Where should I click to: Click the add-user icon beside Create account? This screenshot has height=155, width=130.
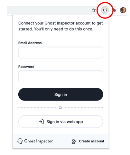click(74, 141)
